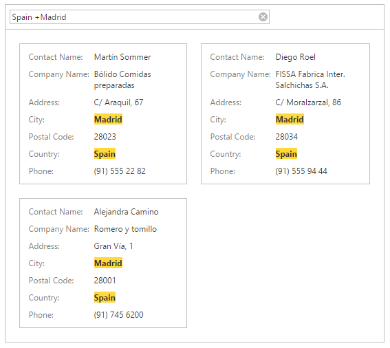Image resolution: width=390 pixels, height=348 pixels.
Task: Click 'Contact Name:' label in Martín Sommer card
Action: pos(56,57)
